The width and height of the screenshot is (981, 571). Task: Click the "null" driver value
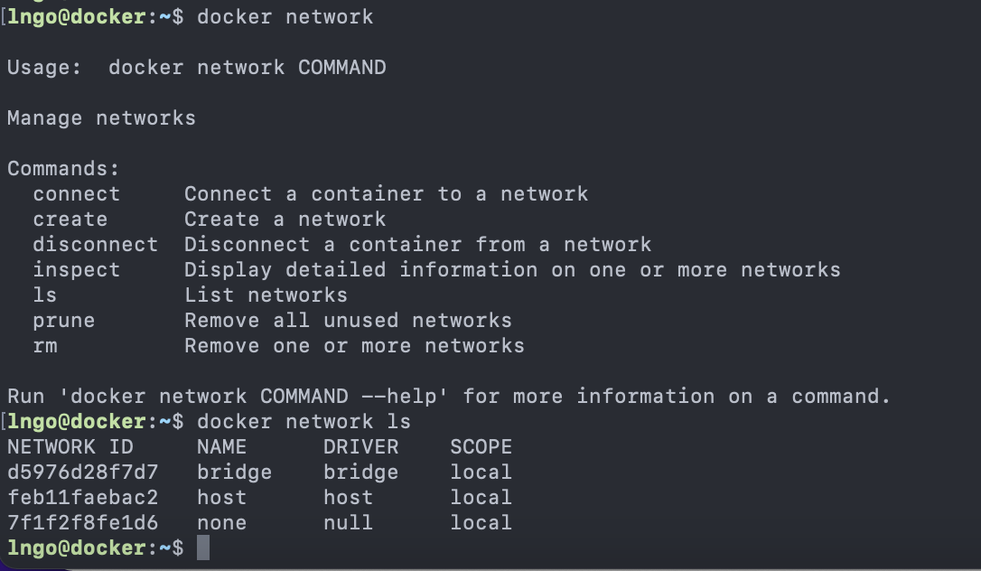click(348, 523)
